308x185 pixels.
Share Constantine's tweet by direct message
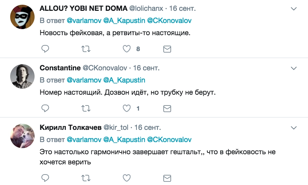click(167, 109)
